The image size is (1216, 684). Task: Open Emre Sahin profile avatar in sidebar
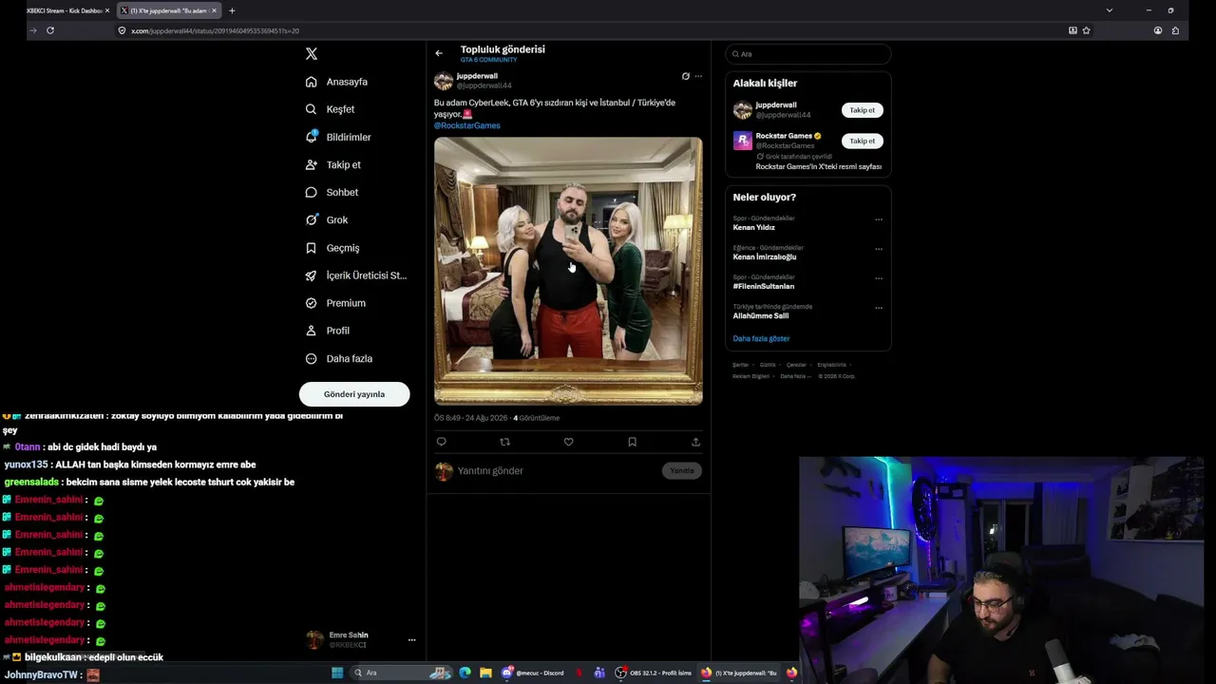314,639
